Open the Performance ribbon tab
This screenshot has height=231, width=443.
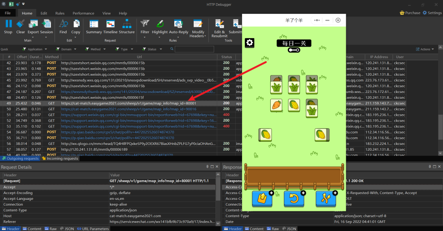point(83,13)
